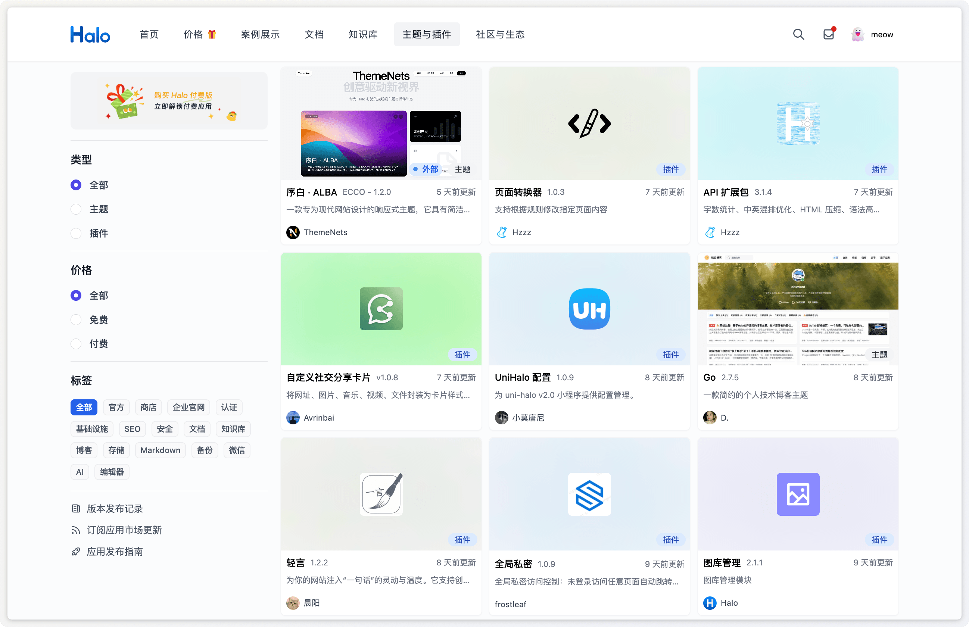Click the gift icon beside 价格
969x627 pixels.
[212, 34]
